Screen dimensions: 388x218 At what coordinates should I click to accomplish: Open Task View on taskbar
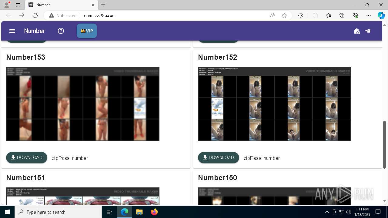point(109,212)
